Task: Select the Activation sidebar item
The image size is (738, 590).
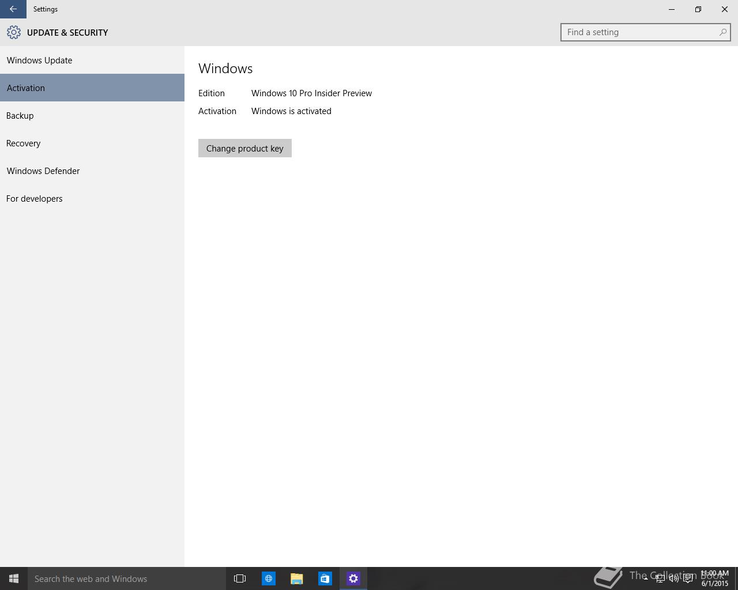Action: (92, 88)
